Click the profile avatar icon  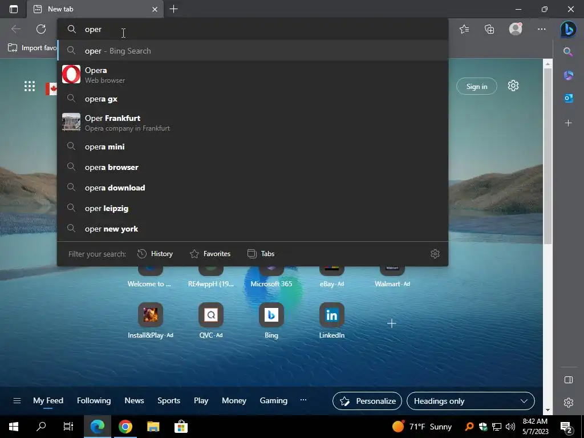click(x=516, y=29)
